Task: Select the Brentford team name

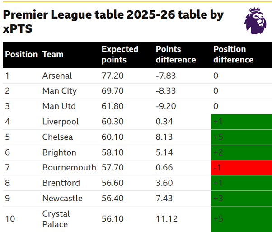Action: (x=61, y=183)
